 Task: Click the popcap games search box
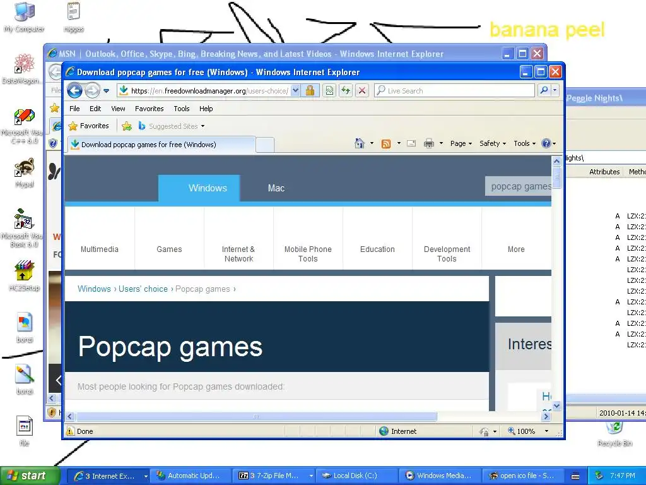(519, 186)
